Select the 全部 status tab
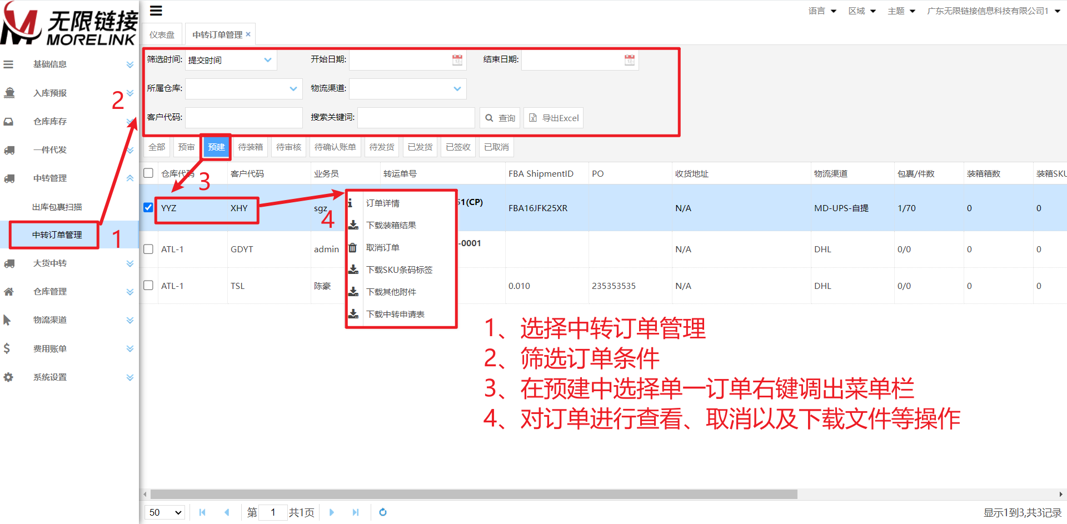The height and width of the screenshot is (524, 1067). (157, 147)
